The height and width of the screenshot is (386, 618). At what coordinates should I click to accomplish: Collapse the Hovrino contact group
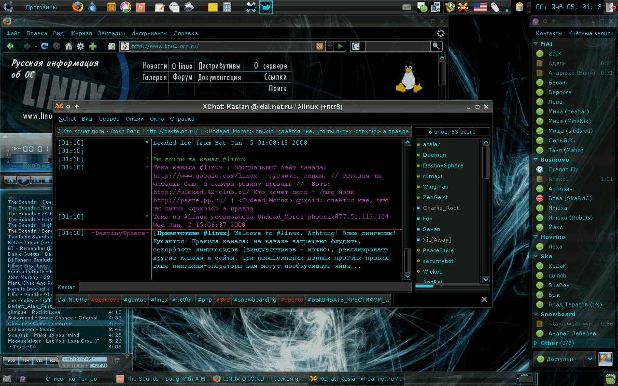[x=536, y=237]
